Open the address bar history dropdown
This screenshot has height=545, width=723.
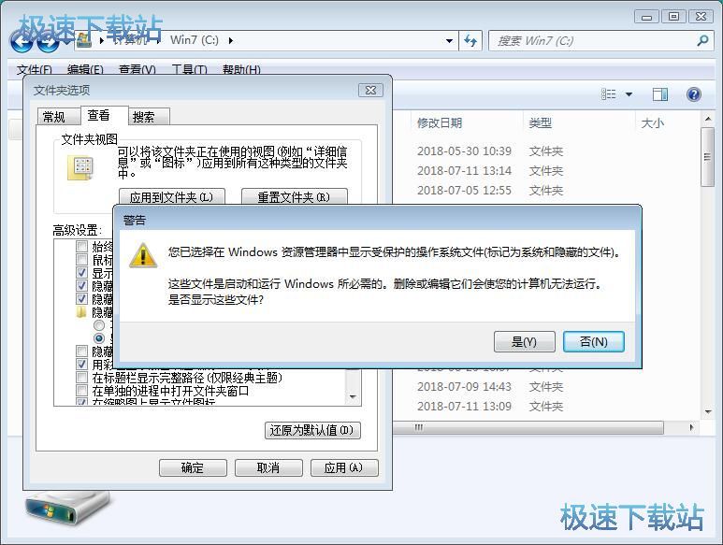(449, 41)
